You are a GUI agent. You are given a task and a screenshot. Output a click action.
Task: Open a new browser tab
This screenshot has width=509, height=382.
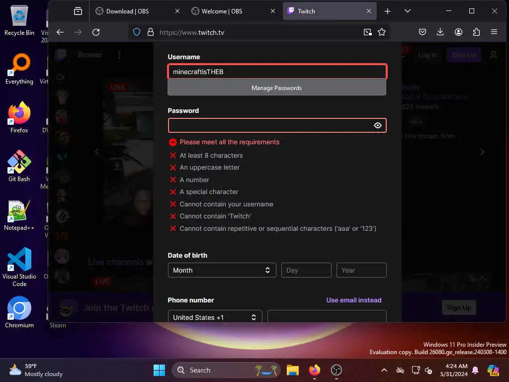point(387,11)
